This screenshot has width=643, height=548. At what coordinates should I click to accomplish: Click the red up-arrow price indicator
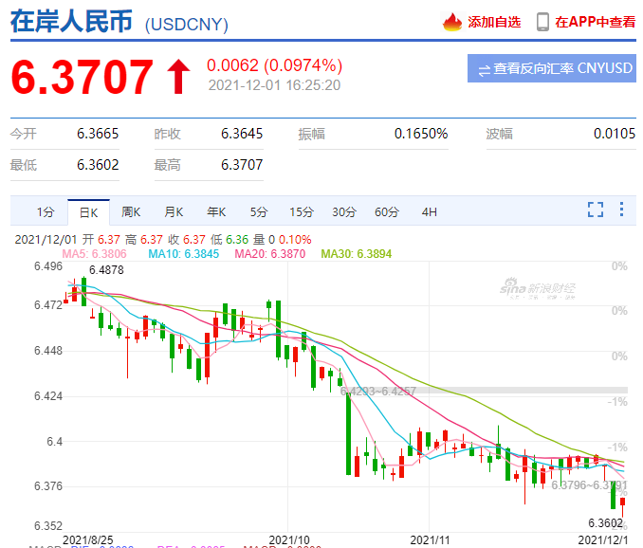178,77
